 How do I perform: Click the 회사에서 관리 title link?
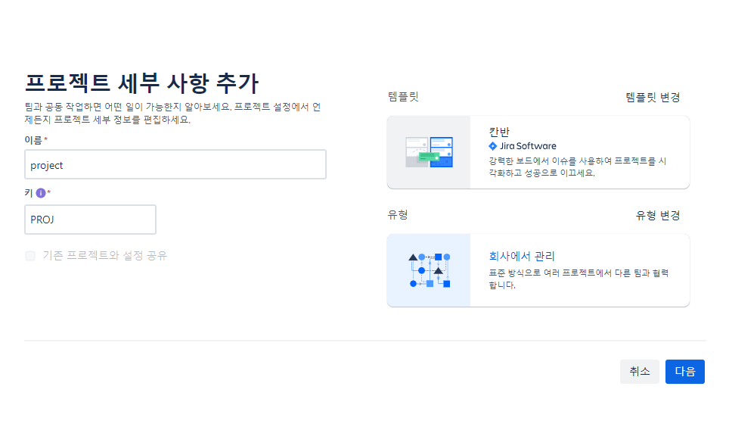[x=522, y=256]
